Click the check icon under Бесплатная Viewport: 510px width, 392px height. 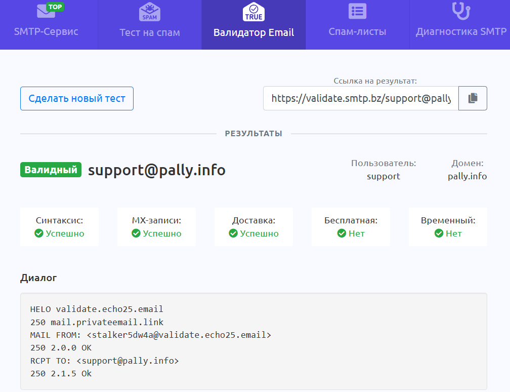point(342,233)
